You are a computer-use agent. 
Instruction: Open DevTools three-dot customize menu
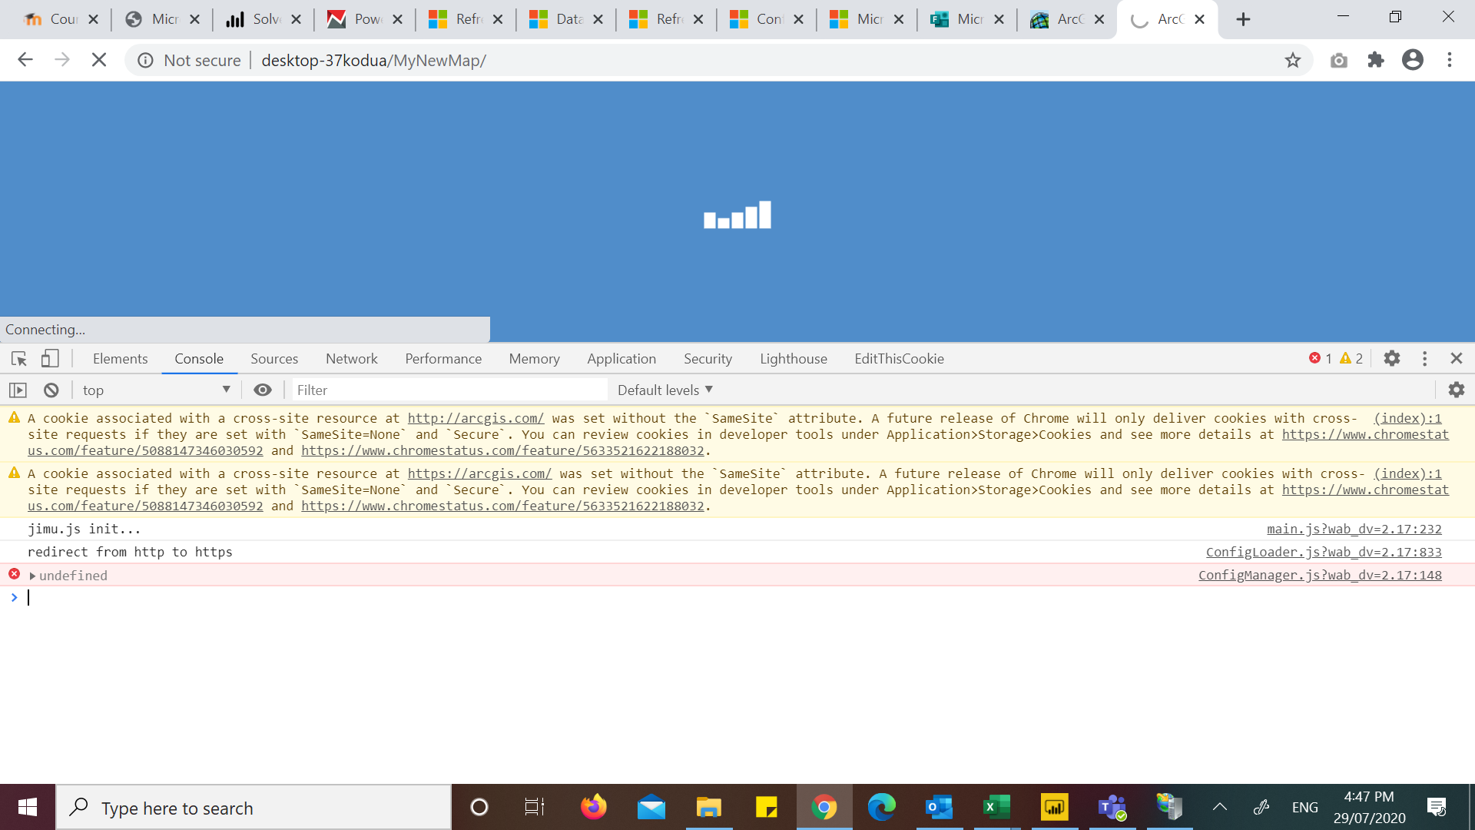pos(1424,359)
